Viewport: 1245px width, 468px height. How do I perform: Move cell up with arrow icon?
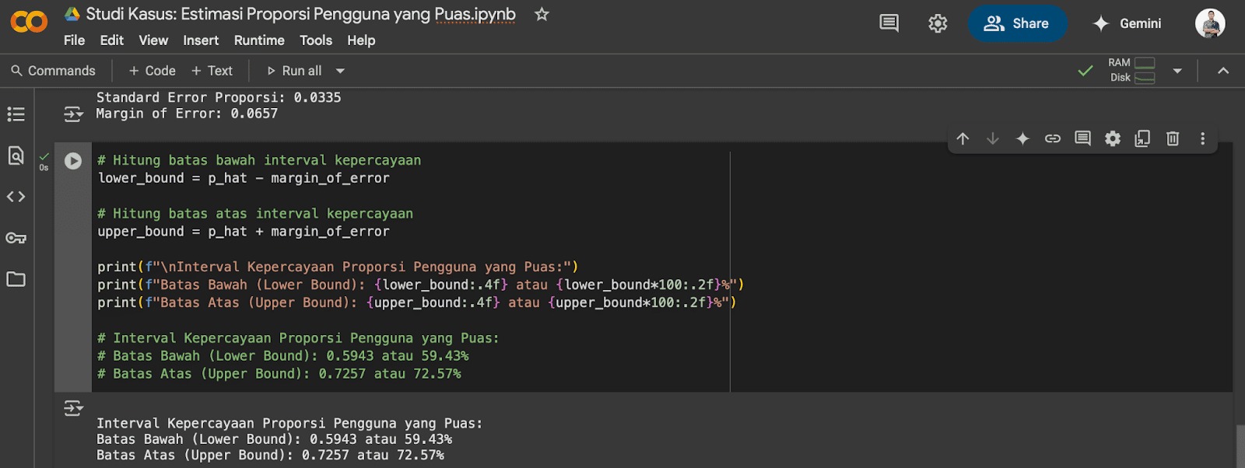[963, 138]
